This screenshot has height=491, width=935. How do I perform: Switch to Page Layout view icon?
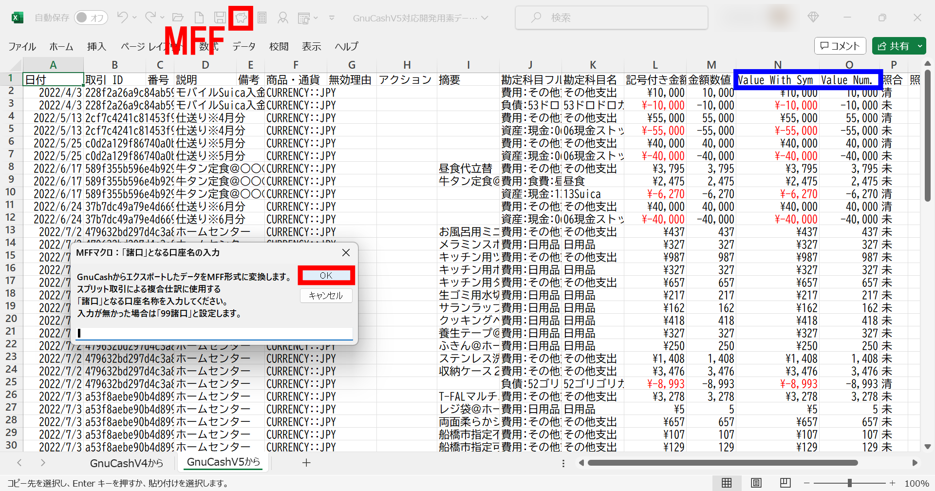coord(756,483)
